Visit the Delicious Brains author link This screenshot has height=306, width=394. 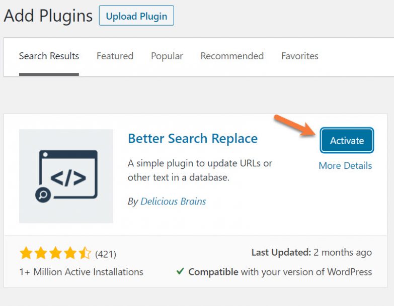[x=173, y=201]
